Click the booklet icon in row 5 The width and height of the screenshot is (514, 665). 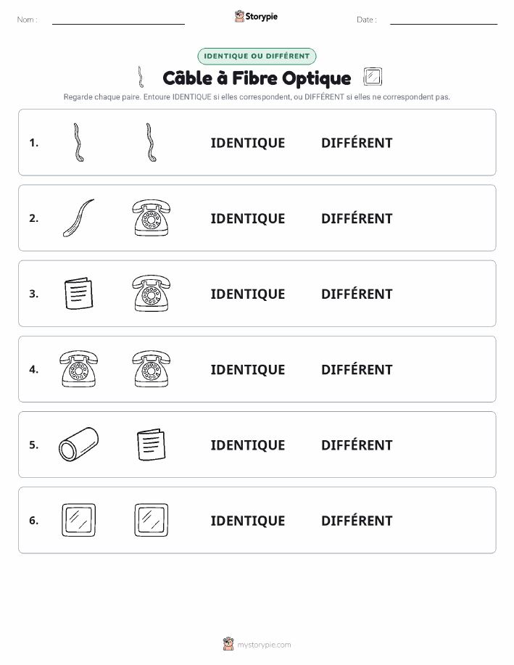click(152, 445)
